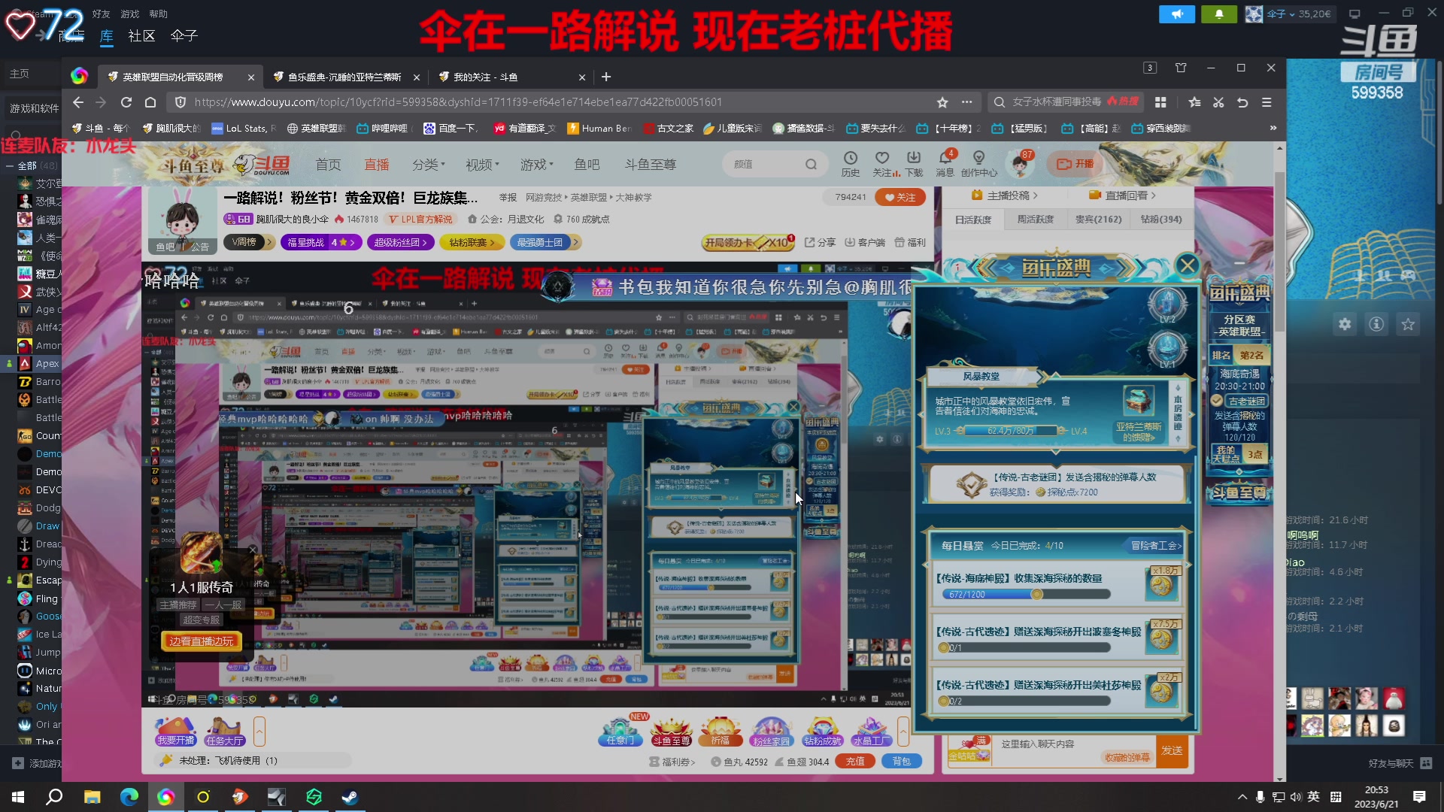This screenshot has width=1444, height=812.
Task: Click the Douyu search magnifier icon
Action: pos(811,164)
